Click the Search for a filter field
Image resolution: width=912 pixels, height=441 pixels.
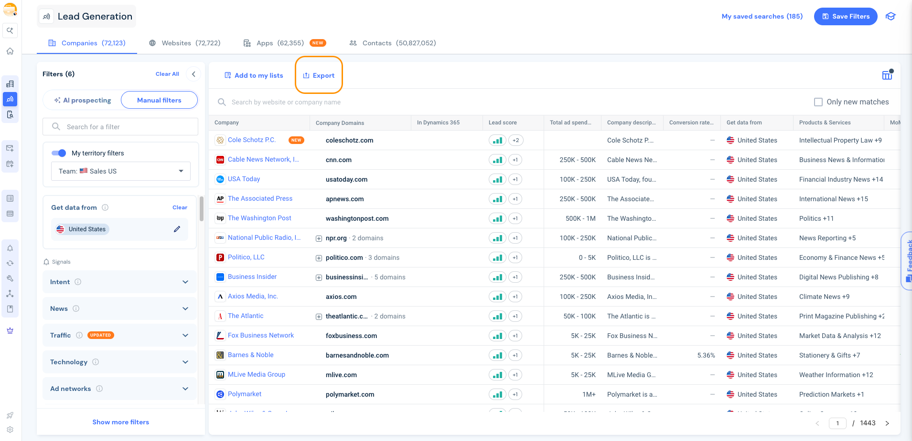pos(120,127)
